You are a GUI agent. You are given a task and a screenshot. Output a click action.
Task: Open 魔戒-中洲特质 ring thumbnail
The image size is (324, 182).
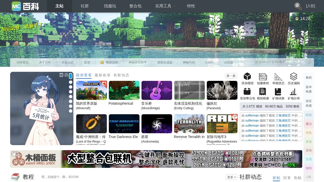point(91,124)
